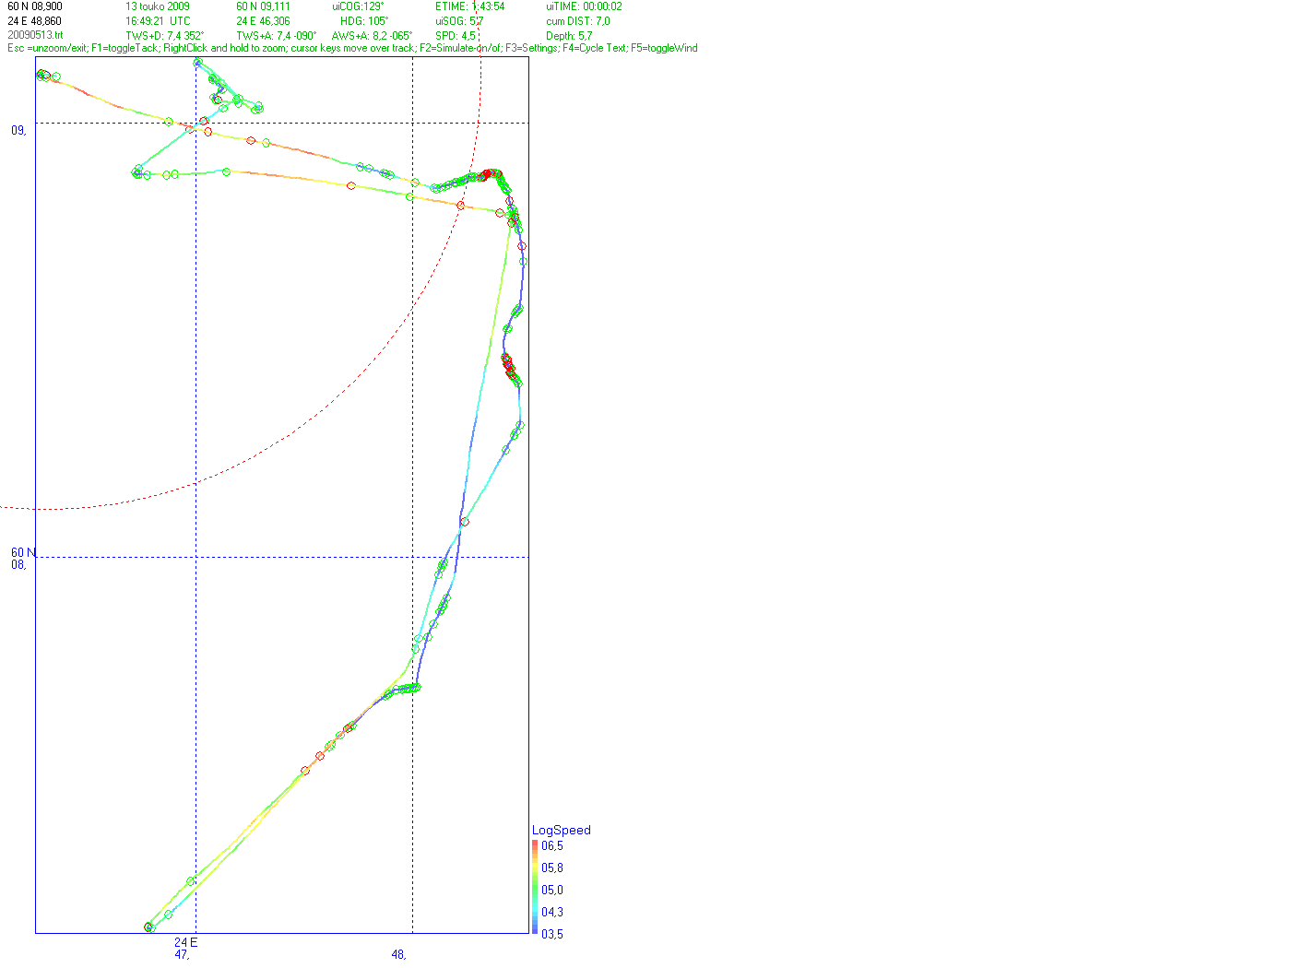Click the '09,' latitude axis label
The width and height of the screenshot is (1291, 968).
pos(18,130)
